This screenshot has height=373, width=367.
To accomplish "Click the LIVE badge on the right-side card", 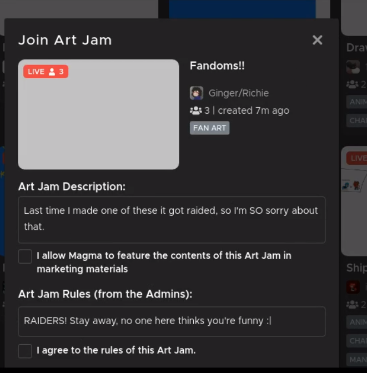I will [x=356, y=158].
